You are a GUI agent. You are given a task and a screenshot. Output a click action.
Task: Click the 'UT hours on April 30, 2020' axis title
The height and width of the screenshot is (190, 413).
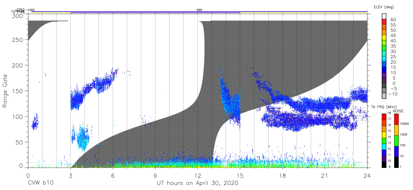click(197, 183)
